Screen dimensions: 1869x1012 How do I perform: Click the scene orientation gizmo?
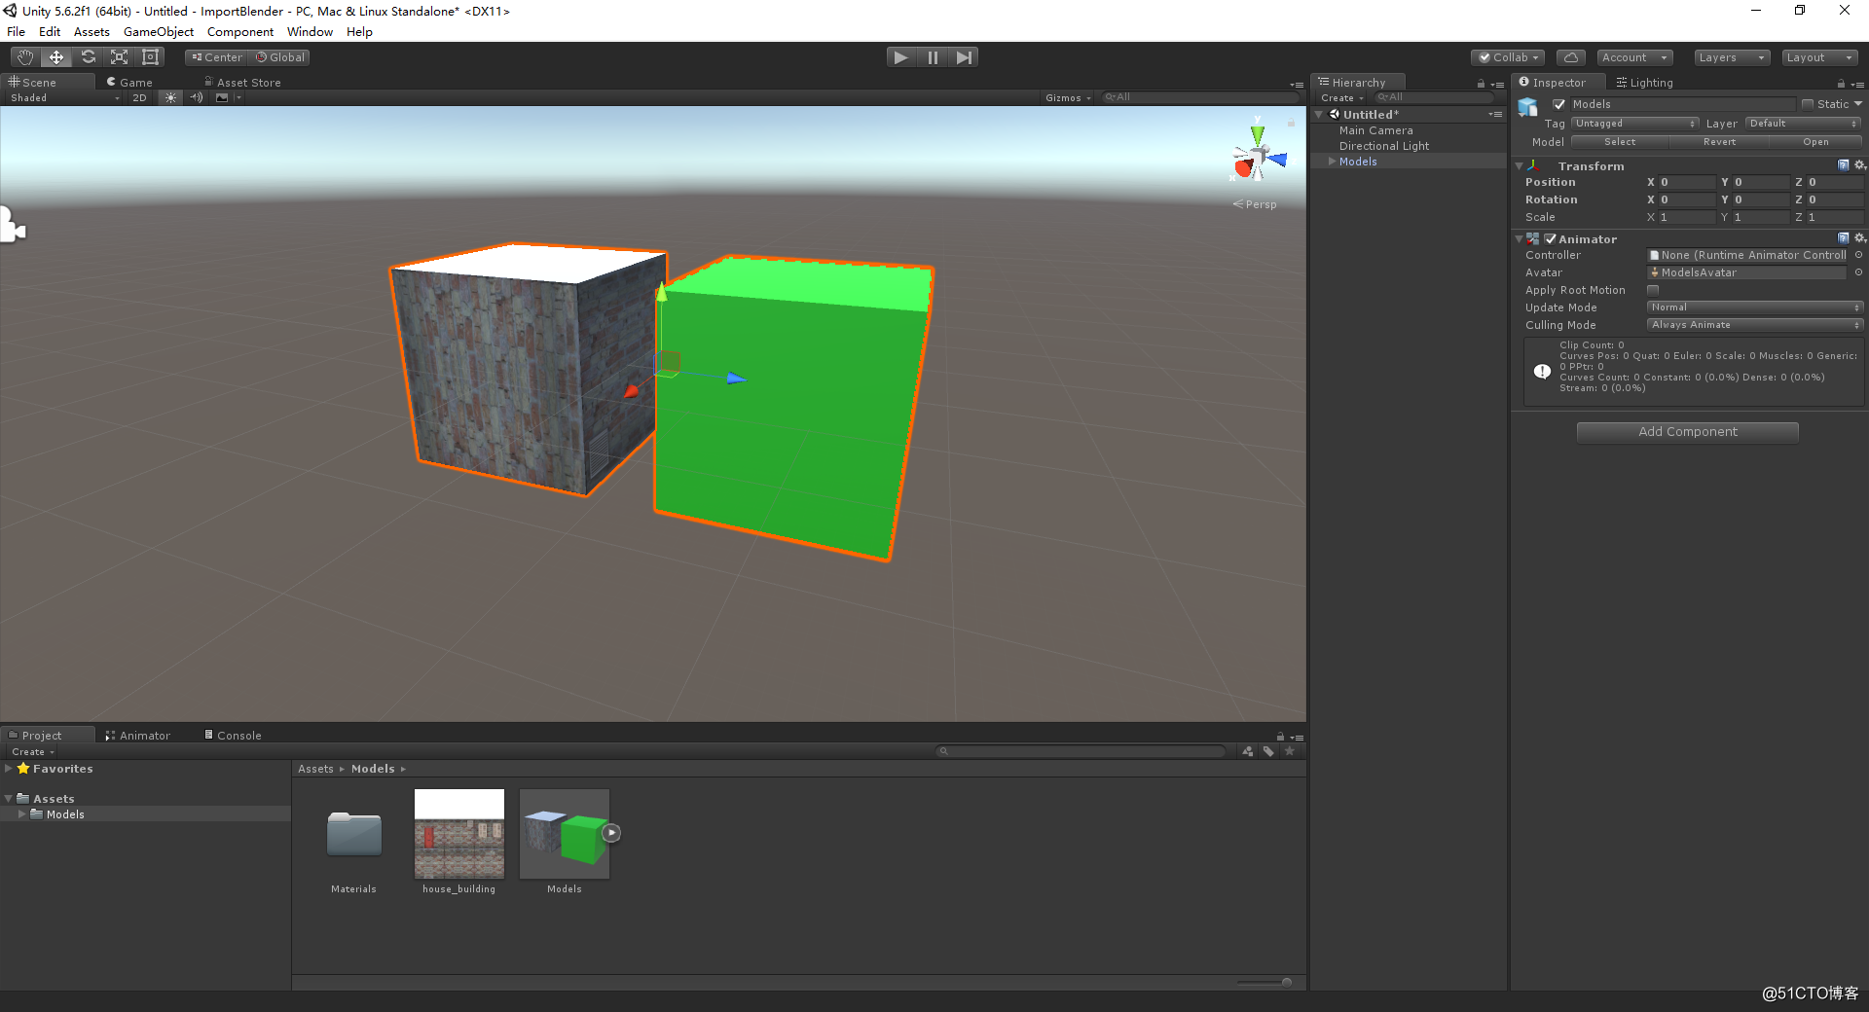tap(1259, 156)
